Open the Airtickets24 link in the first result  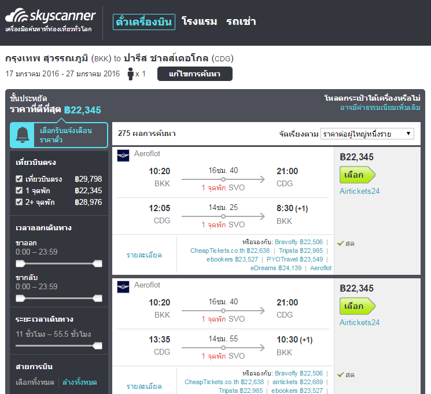tap(359, 191)
